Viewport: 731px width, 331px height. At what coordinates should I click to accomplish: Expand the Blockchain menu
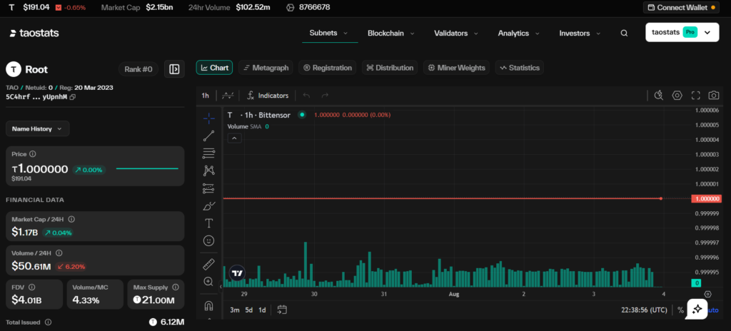pyautogui.click(x=392, y=33)
